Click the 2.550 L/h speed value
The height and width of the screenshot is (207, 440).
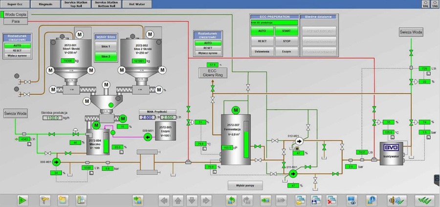[168, 117]
